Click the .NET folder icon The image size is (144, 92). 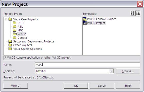[x=14, y=23]
